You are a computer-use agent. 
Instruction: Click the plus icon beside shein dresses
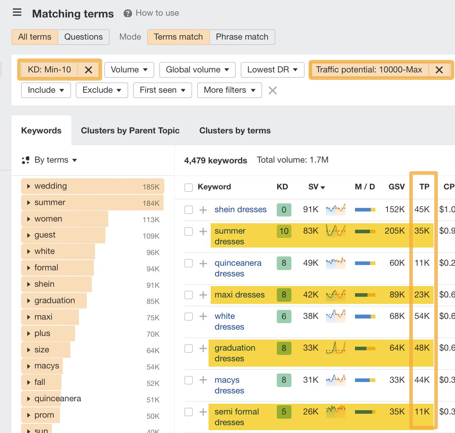click(x=202, y=210)
